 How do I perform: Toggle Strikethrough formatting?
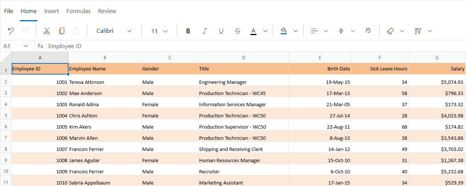click(237, 31)
